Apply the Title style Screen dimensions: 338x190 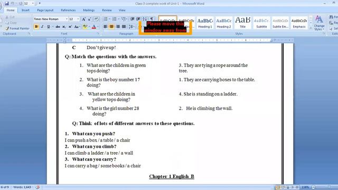(x=242, y=23)
